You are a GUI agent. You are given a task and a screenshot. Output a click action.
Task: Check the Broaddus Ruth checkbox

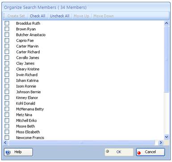pyautogui.click(x=7, y=23)
